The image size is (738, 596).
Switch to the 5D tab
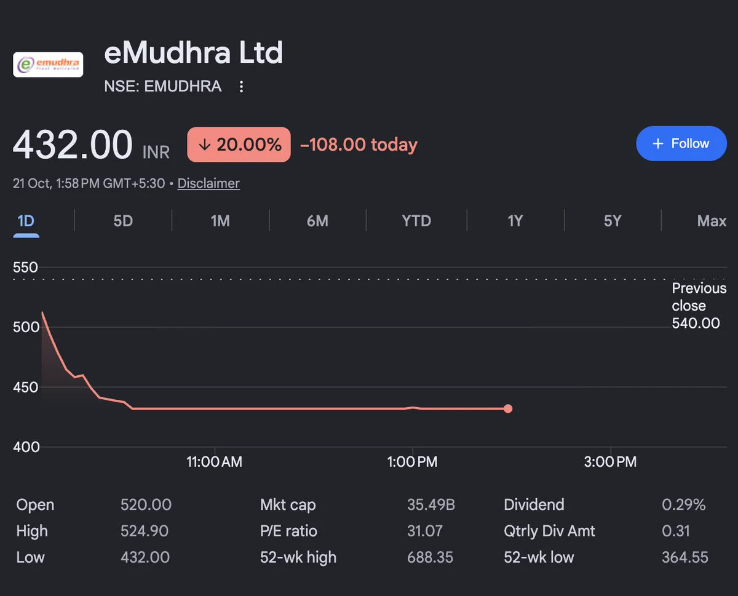[123, 221]
